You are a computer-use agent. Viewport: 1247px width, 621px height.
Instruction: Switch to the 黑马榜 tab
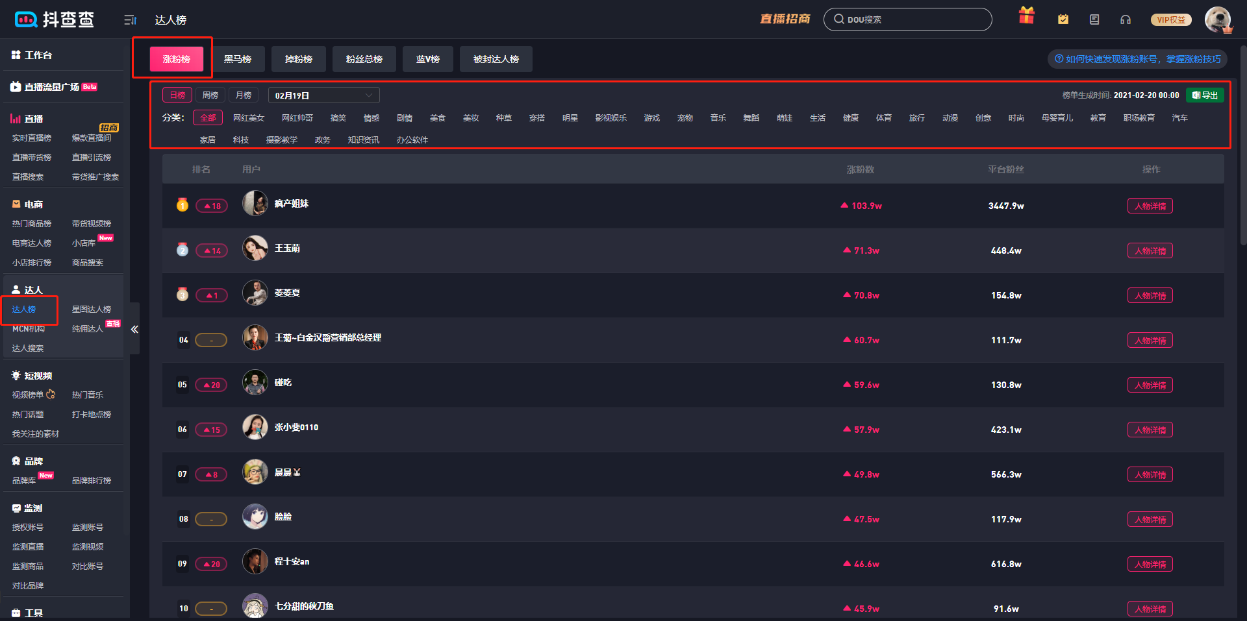(x=238, y=59)
